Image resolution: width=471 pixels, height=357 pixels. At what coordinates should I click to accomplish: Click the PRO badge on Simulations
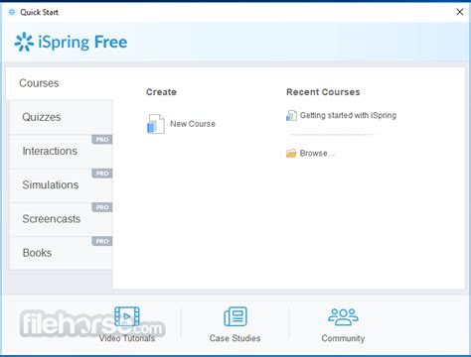pyautogui.click(x=102, y=174)
